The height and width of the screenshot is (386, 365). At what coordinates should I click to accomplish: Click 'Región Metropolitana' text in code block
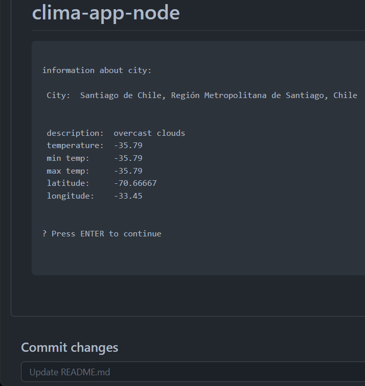219,95
